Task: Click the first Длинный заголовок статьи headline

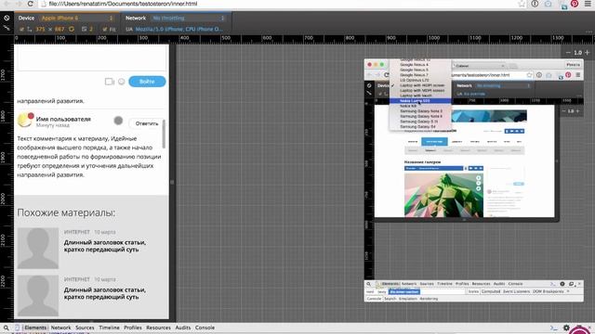Action: 105,246
